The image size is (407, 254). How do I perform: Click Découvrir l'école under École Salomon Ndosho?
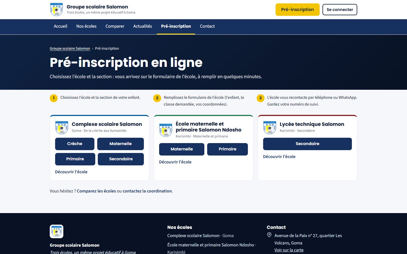coord(175,162)
